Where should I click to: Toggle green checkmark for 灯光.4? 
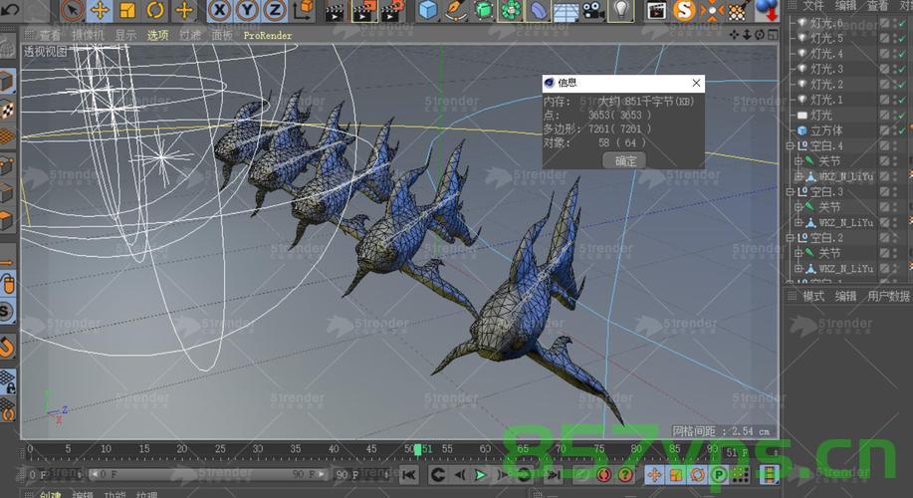(x=901, y=54)
